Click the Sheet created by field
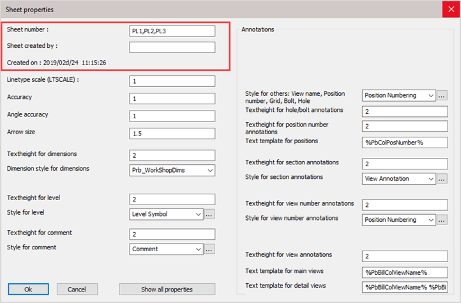 pos(172,47)
